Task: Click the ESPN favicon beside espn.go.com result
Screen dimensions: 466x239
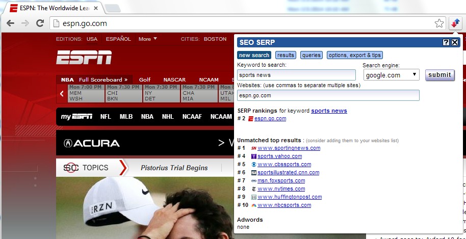Action: pyautogui.click(x=250, y=119)
